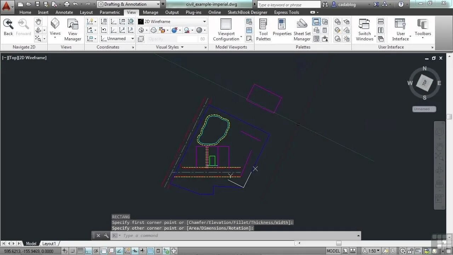453x255 pixels.
Task: Click the Plot printer icon
Action: click(x=67, y=4)
